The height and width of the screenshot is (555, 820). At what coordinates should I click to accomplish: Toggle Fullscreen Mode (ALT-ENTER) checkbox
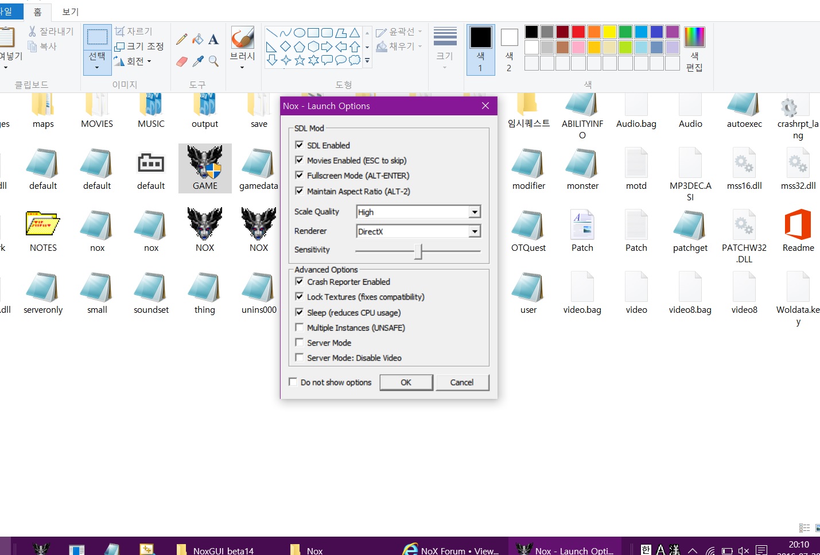(x=299, y=175)
